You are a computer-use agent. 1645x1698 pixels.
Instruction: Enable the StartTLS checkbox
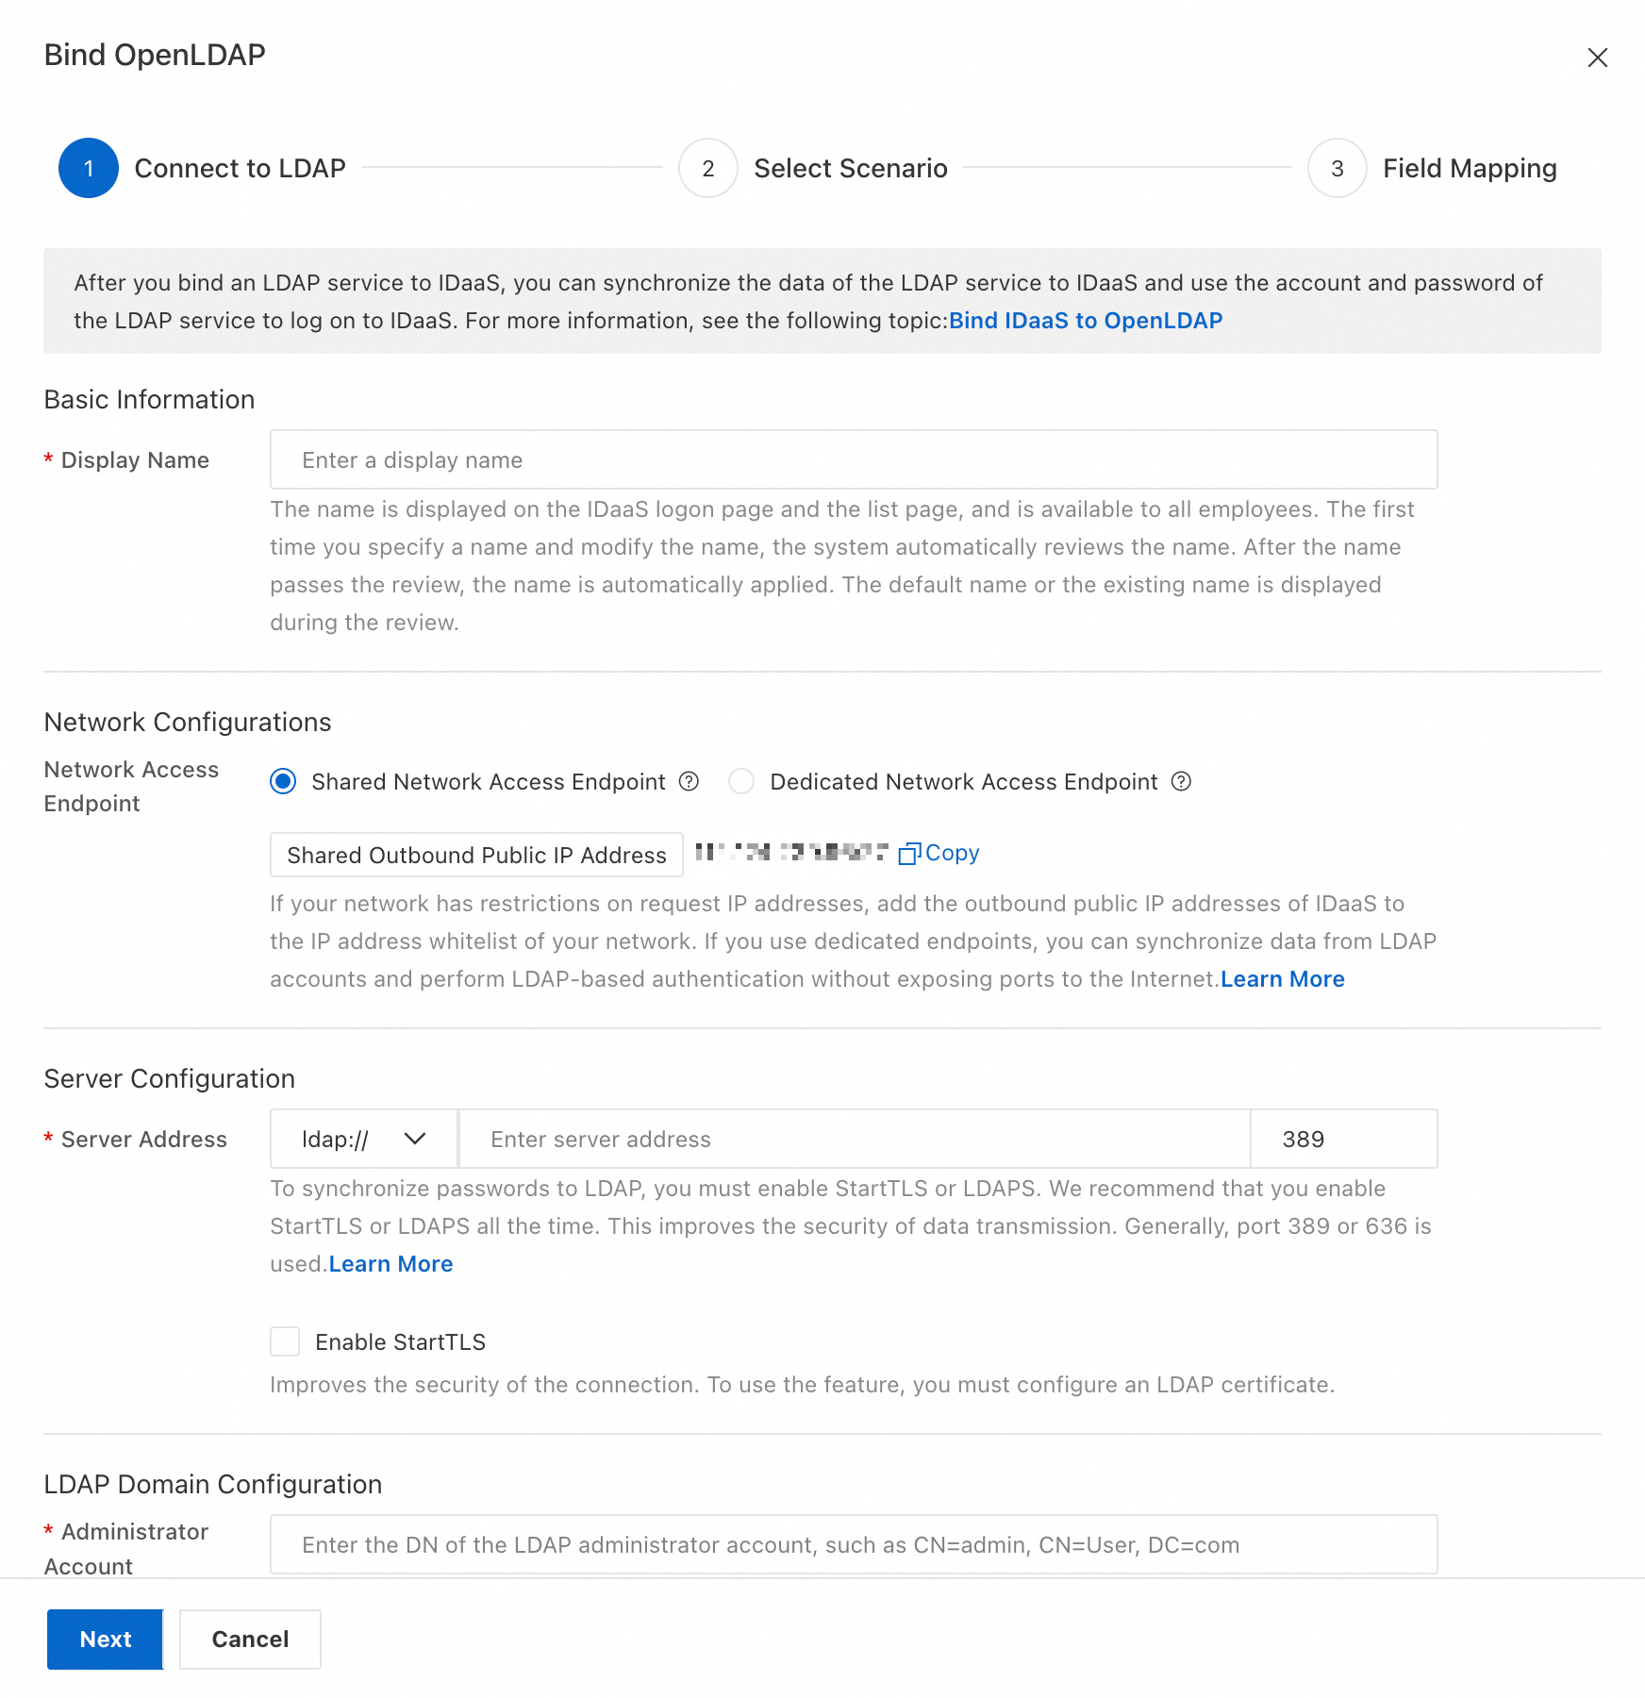pos(285,1341)
